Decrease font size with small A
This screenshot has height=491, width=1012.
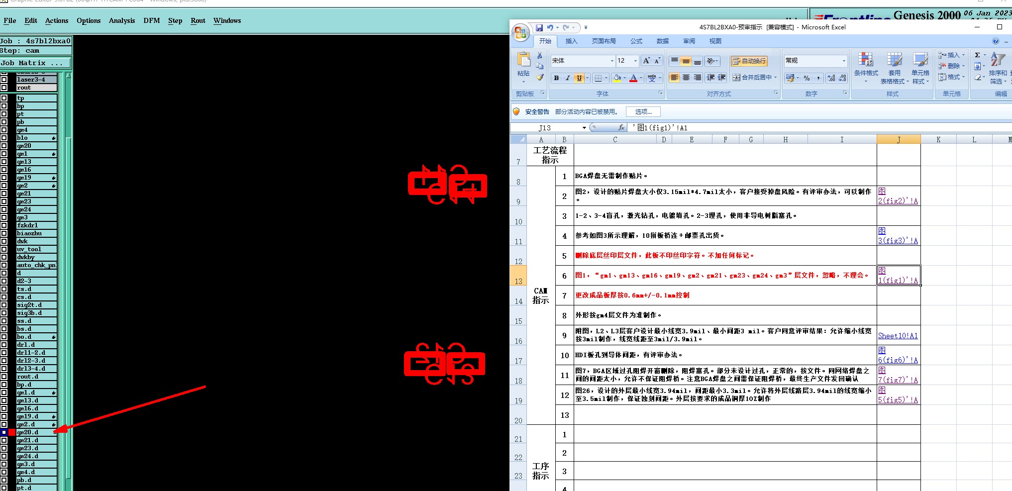coord(657,61)
